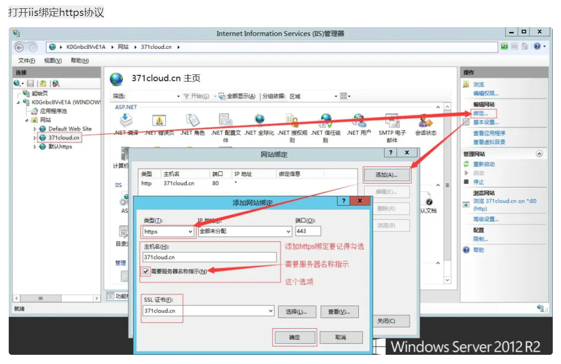Click the 选择(L)... certificate button
Screen dimensions: 561x364
pos(297,312)
